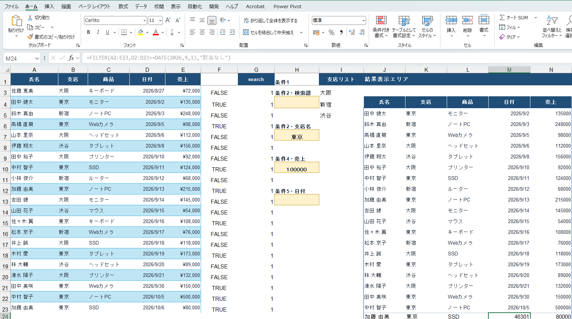Toggle center horizontal alignment
This screenshot has width=572, height=319.
point(202,32)
